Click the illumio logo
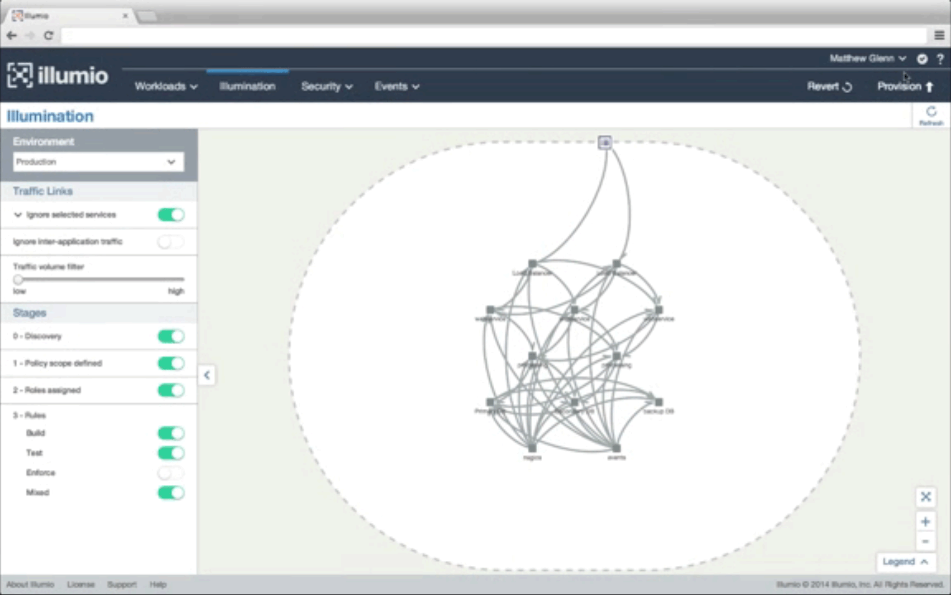 pyautogui.click(x=58, y=75)
